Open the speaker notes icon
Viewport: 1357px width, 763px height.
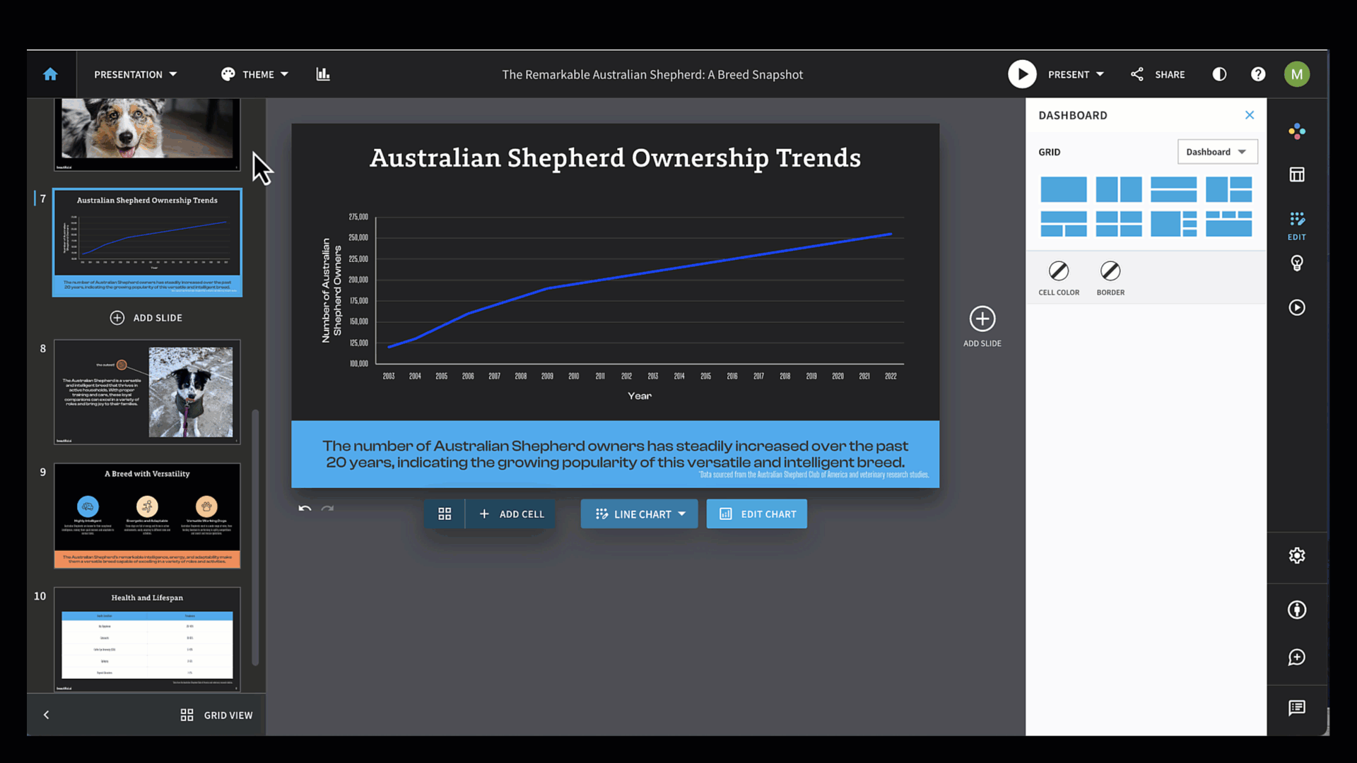point(1297,708)
